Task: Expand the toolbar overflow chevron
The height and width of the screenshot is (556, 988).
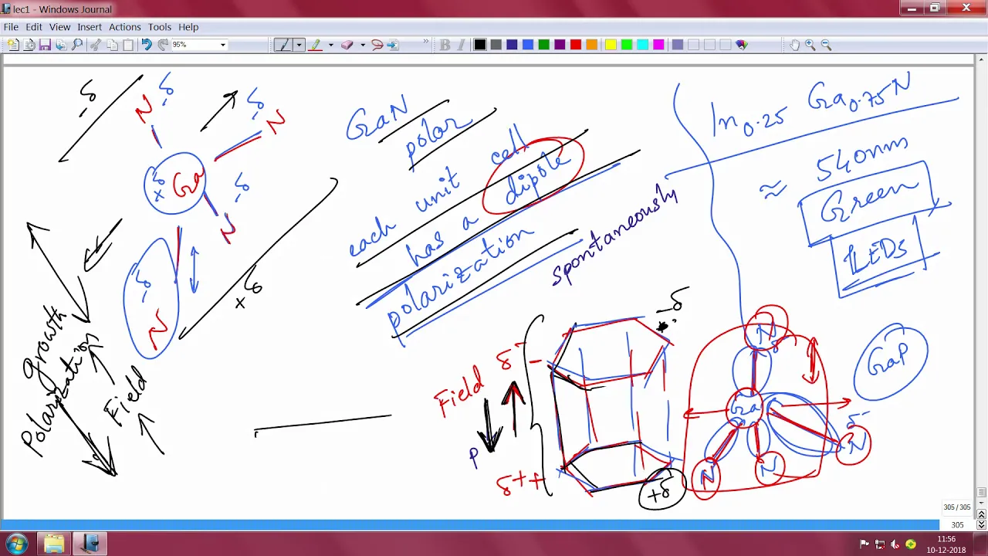Action: click(x=425, y=42)
